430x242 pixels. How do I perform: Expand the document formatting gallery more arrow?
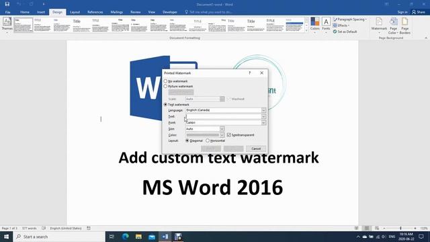tap(306, 31)
